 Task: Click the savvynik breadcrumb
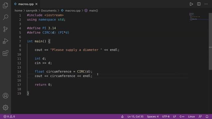point(32,11)
